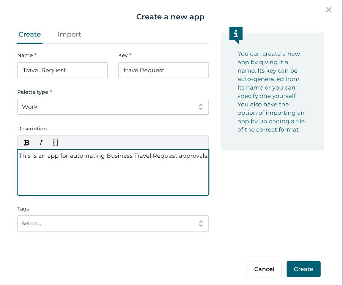The height and width of the screenshot is (285, 343).
Task: Insert a variable using the curly braces icon
Action: (x=55, y=142)
